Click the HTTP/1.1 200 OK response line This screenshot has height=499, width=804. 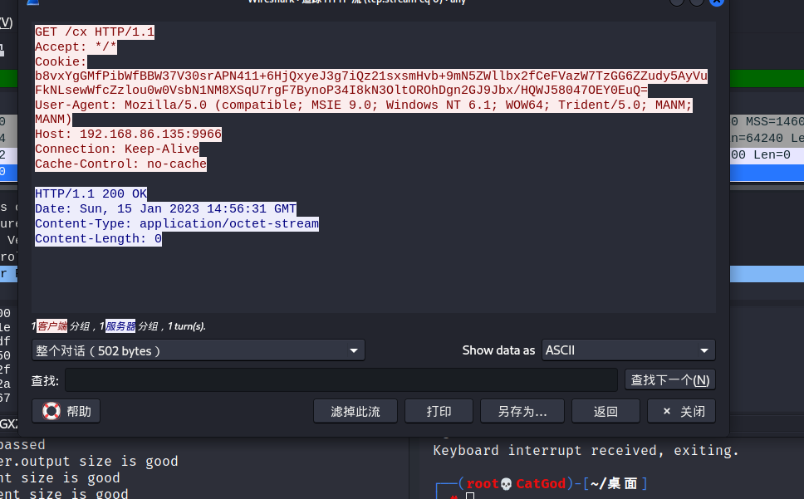point(91,193)
